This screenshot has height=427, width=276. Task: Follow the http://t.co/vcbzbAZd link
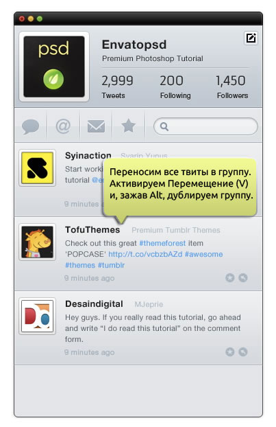click(145, 254)
